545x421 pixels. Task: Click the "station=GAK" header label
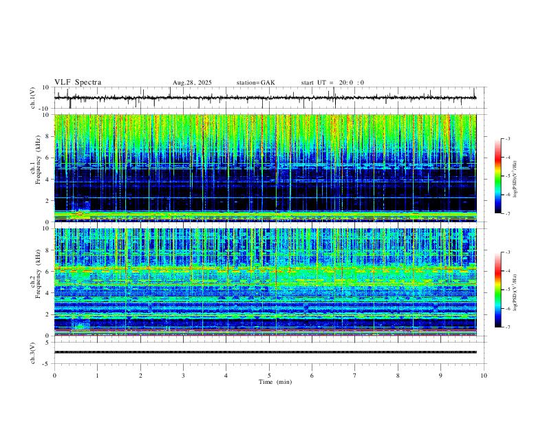[255, 83]
